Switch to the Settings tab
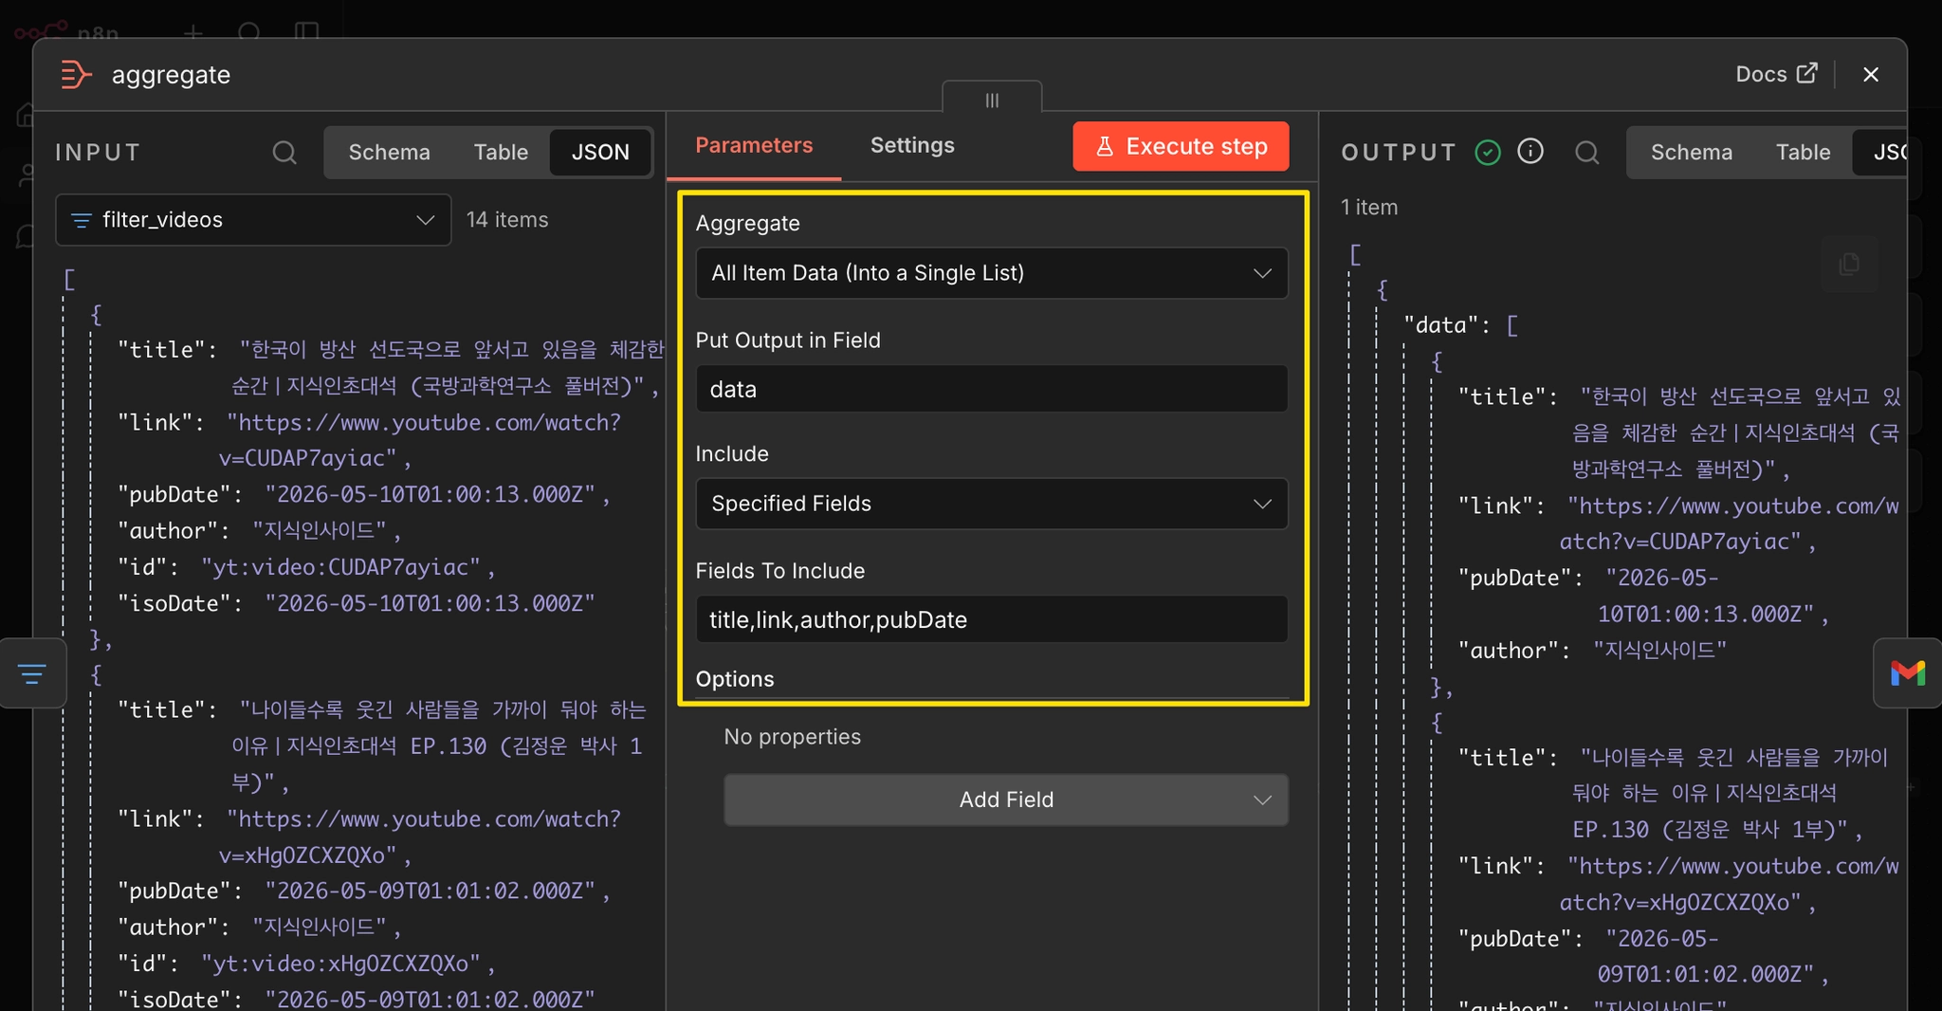The image size is (1942, 1011). pos(912,145)
